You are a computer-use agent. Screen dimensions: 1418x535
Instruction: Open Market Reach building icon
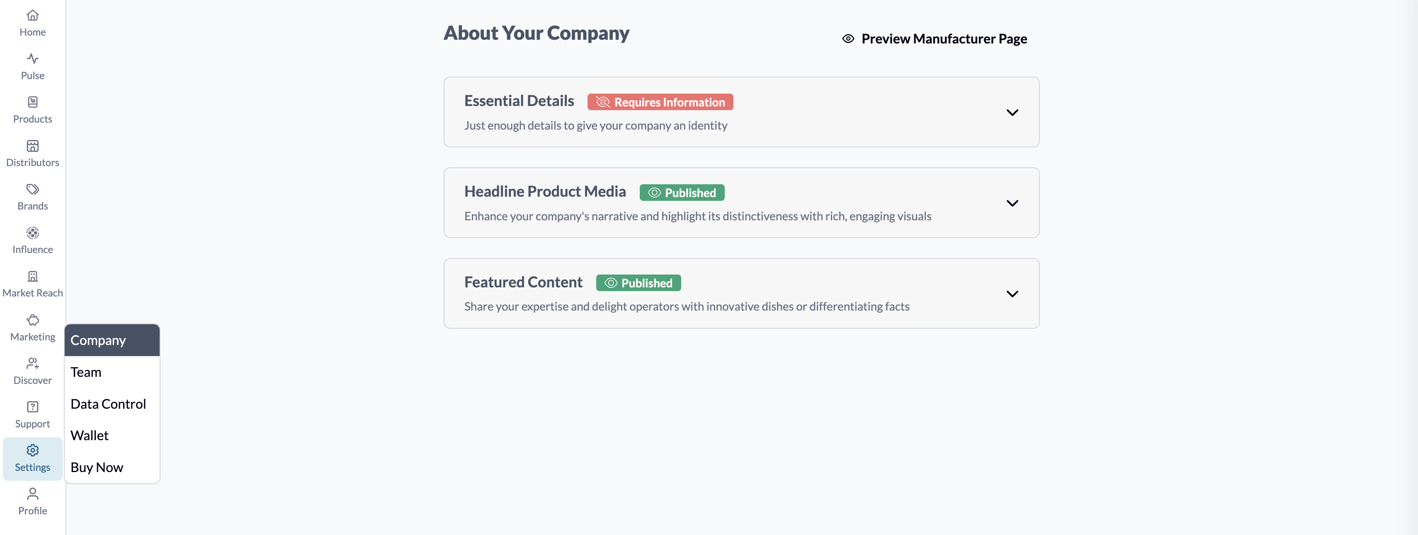point(32,276)
